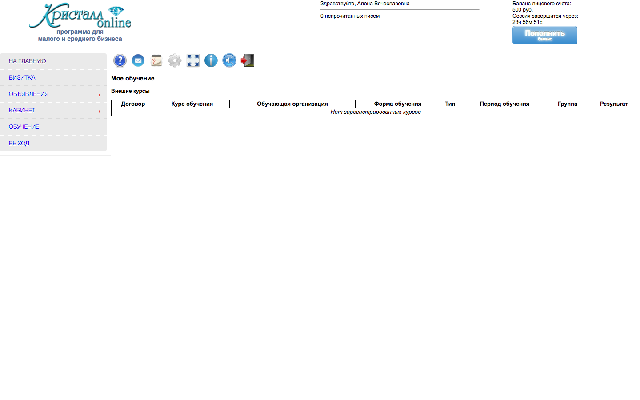Viewport: 640px width, 400px height.
Task: Expand the ОБЪЯВЛЕНИЯ submenu arrow
Action: pos(99,95)
